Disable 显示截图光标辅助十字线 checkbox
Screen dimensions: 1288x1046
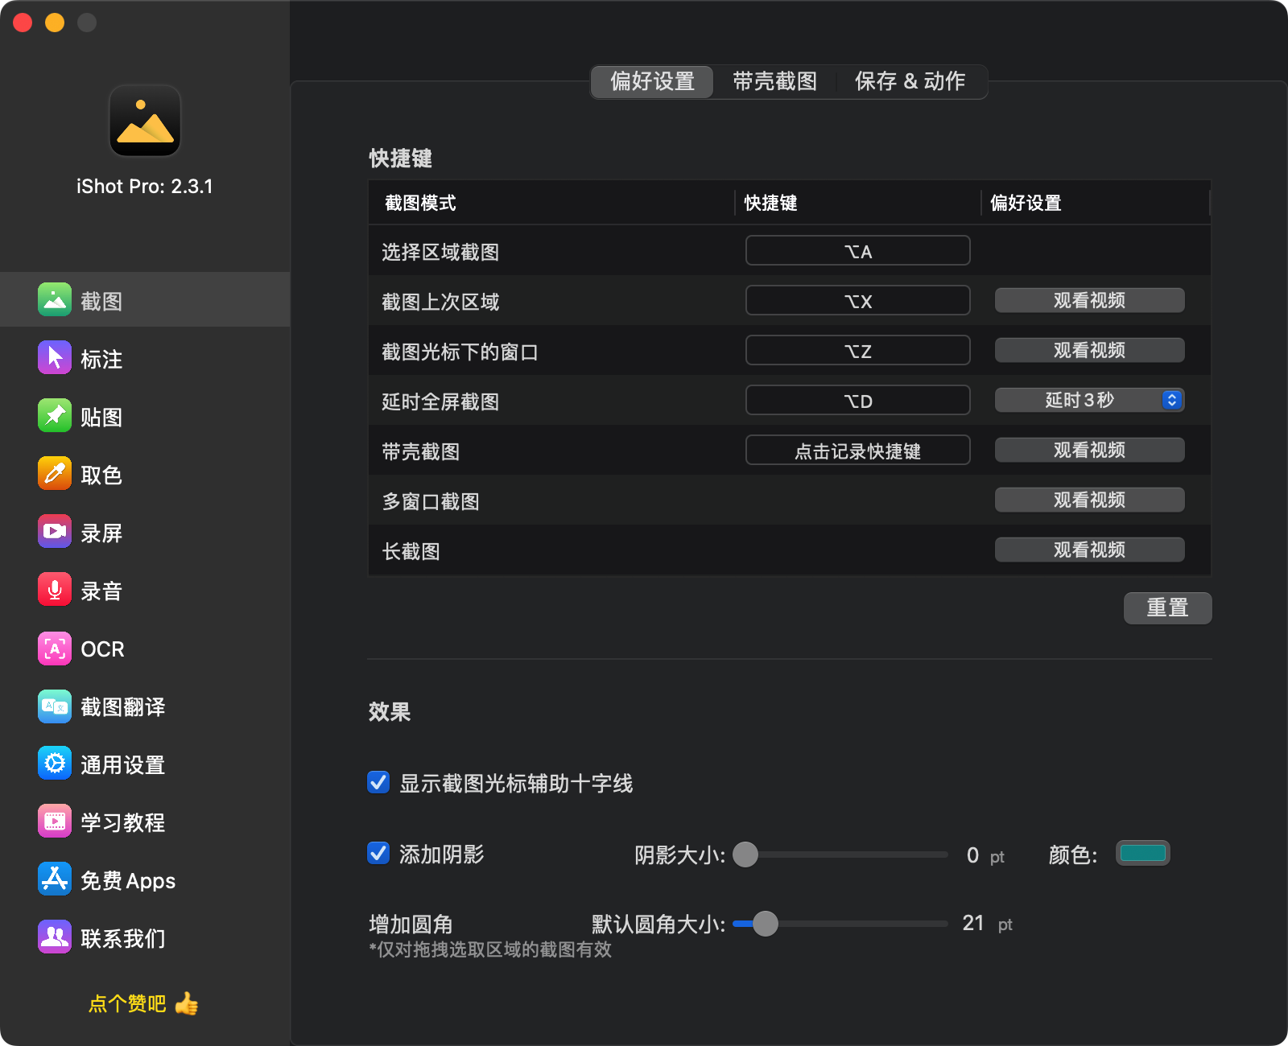378,782
